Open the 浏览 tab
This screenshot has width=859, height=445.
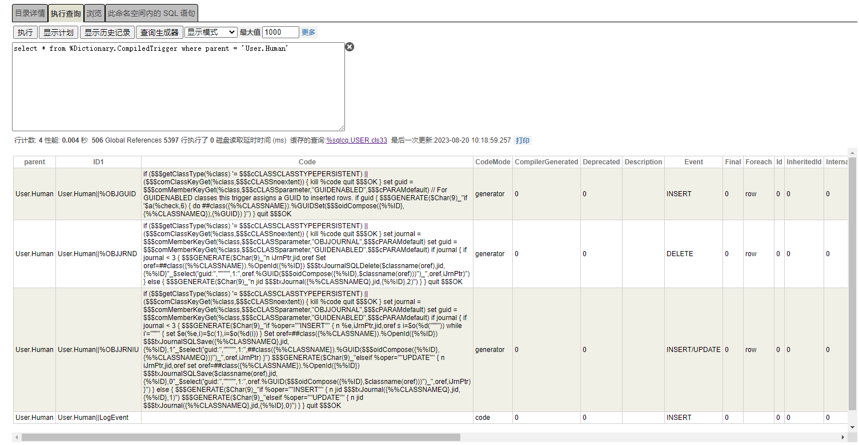click(94, 13)
